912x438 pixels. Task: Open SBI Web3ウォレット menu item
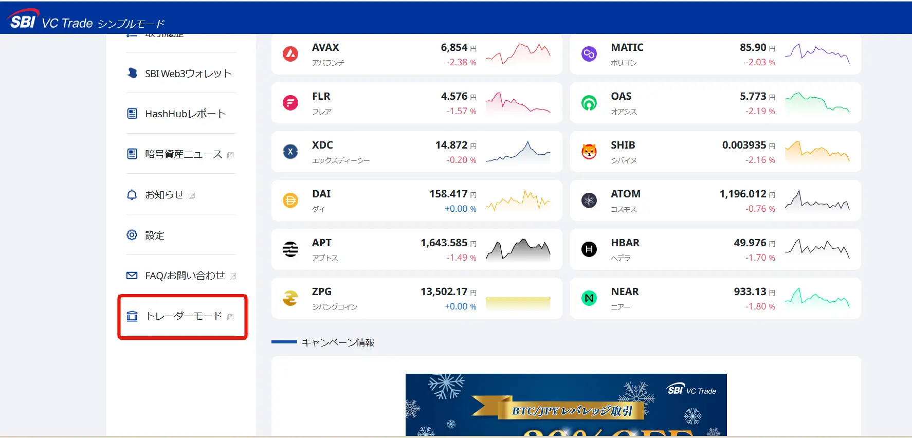(x=181, y=73)
